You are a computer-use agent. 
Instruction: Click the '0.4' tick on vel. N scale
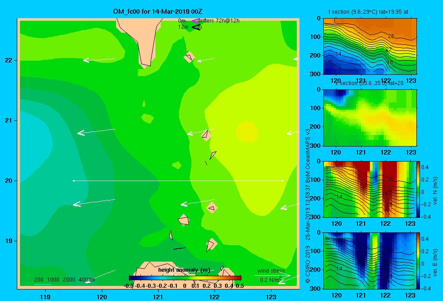point(425,167)
